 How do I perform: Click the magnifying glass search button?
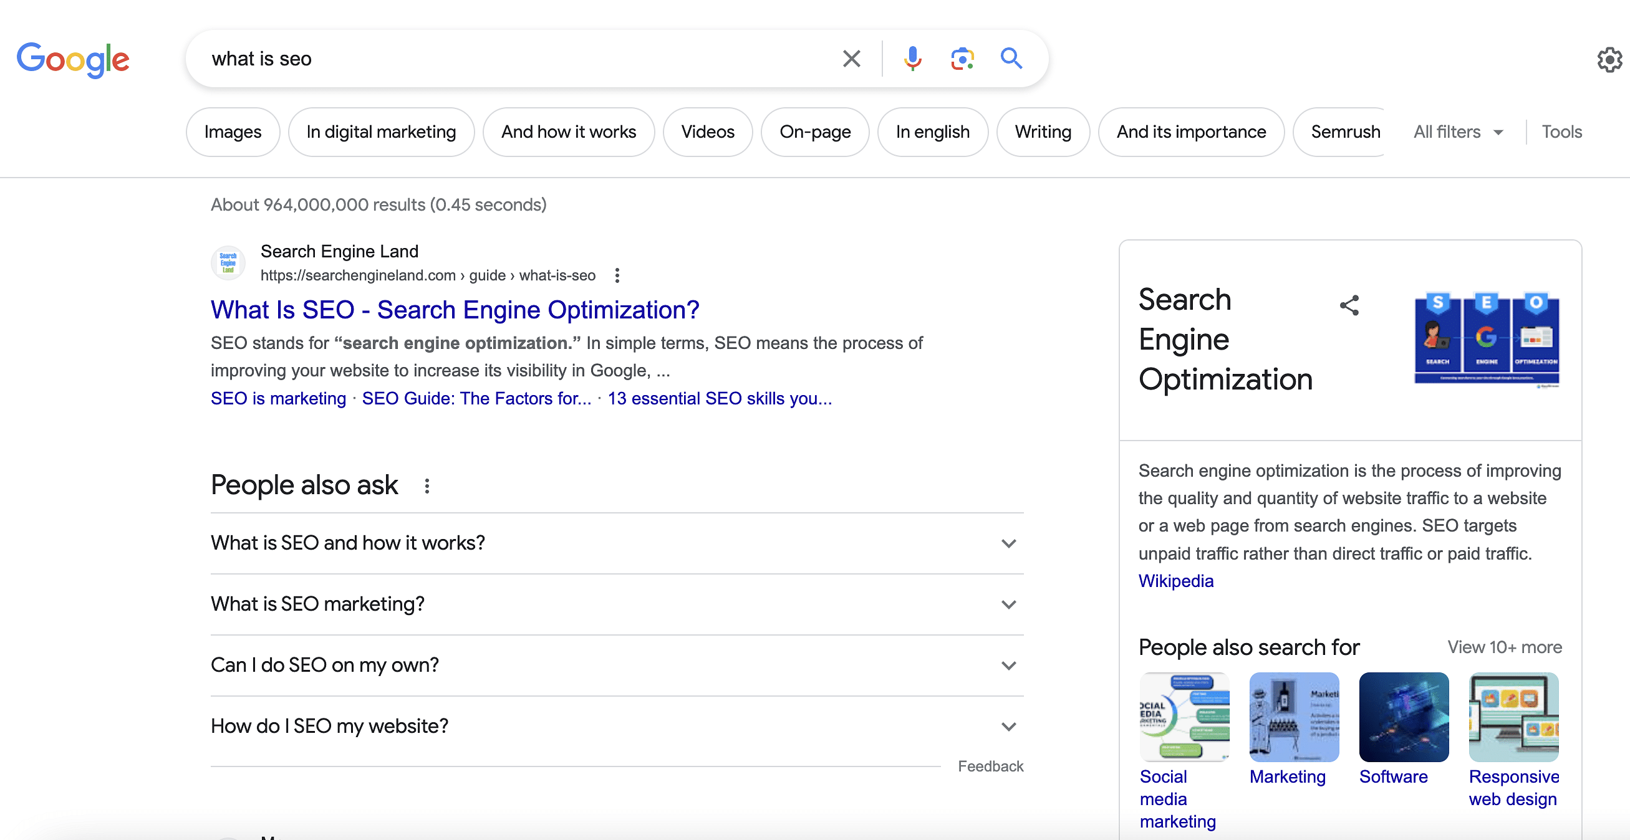point(1011,59)
